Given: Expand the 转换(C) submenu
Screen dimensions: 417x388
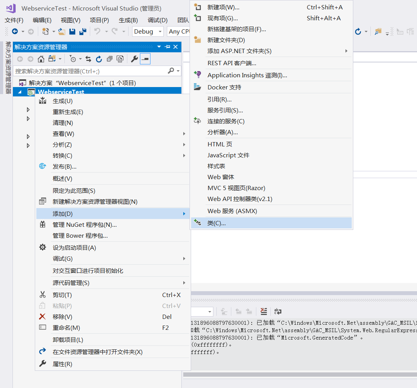Looking at the screenshot, I should point(113,155).
